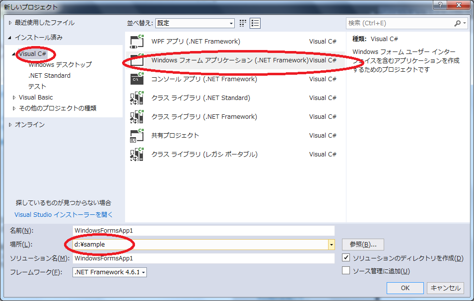474x301 pixels.
Task: Expand the オンライン node arrow
Action: [10, 125]
